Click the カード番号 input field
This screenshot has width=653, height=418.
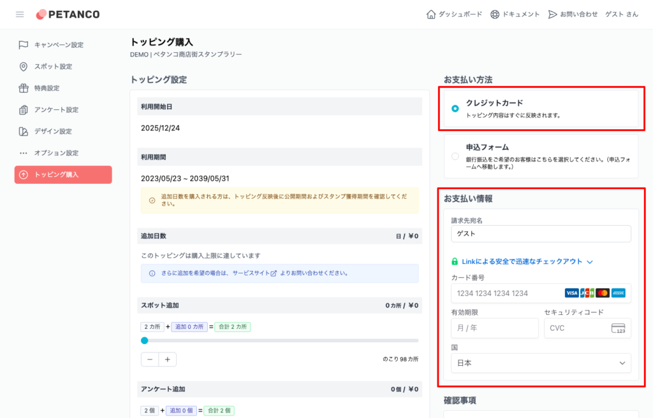tap(523, 293)
